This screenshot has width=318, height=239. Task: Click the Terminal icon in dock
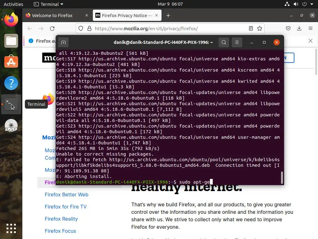click(x=11, y=104)
